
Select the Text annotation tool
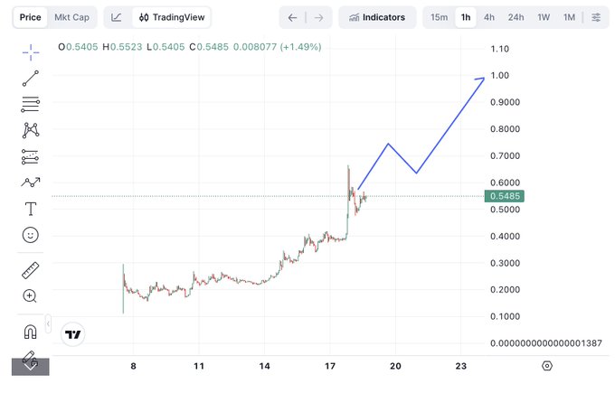[x=31, y=209]
